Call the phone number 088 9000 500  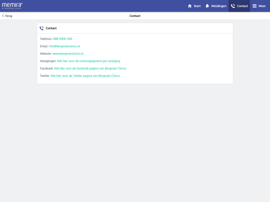(63, 39)
